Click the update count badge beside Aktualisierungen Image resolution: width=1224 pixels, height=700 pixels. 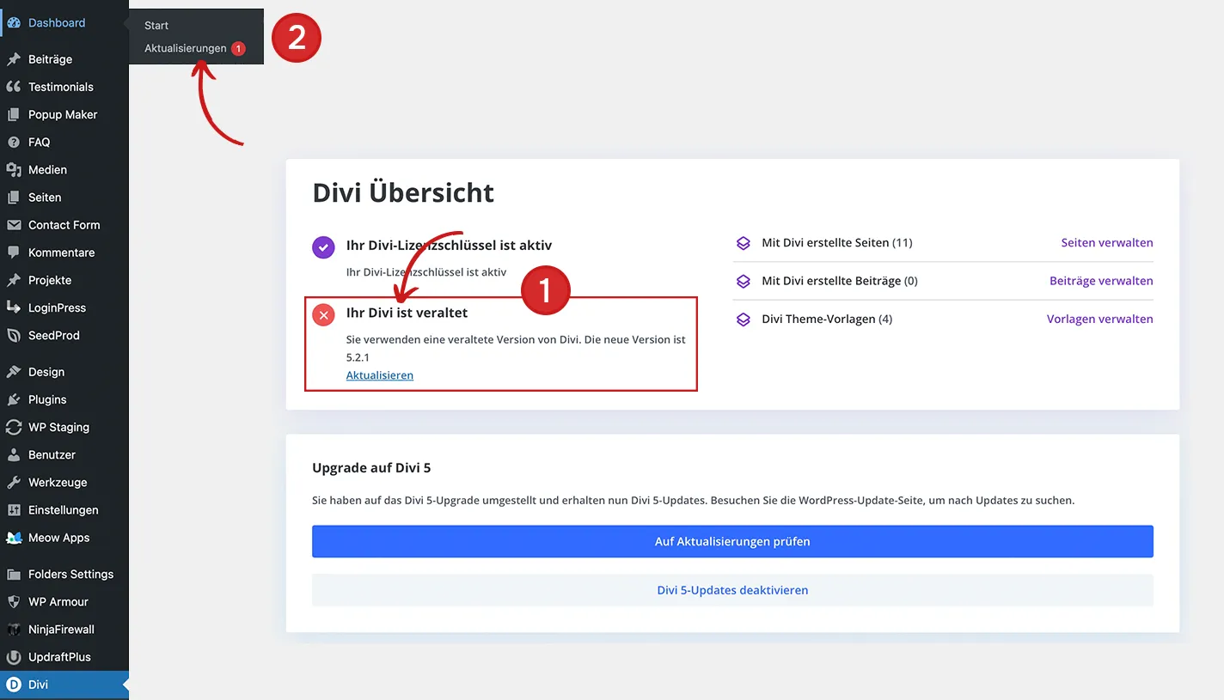click(237, 48)
